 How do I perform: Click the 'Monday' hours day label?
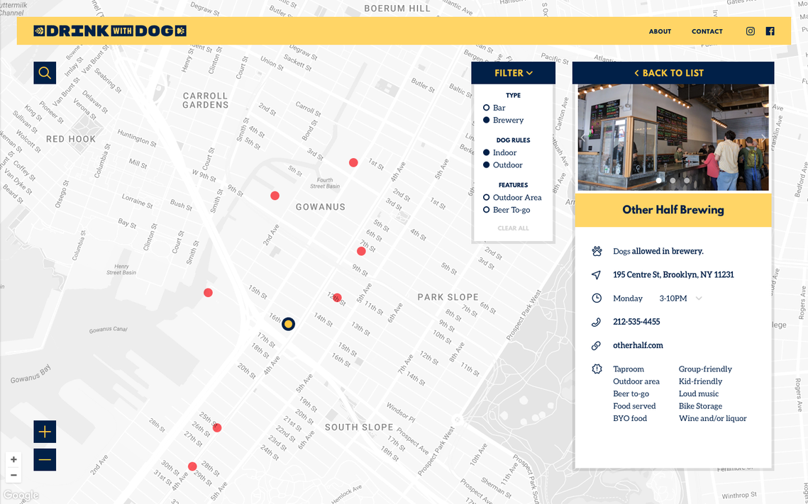(x=628, y=298)
